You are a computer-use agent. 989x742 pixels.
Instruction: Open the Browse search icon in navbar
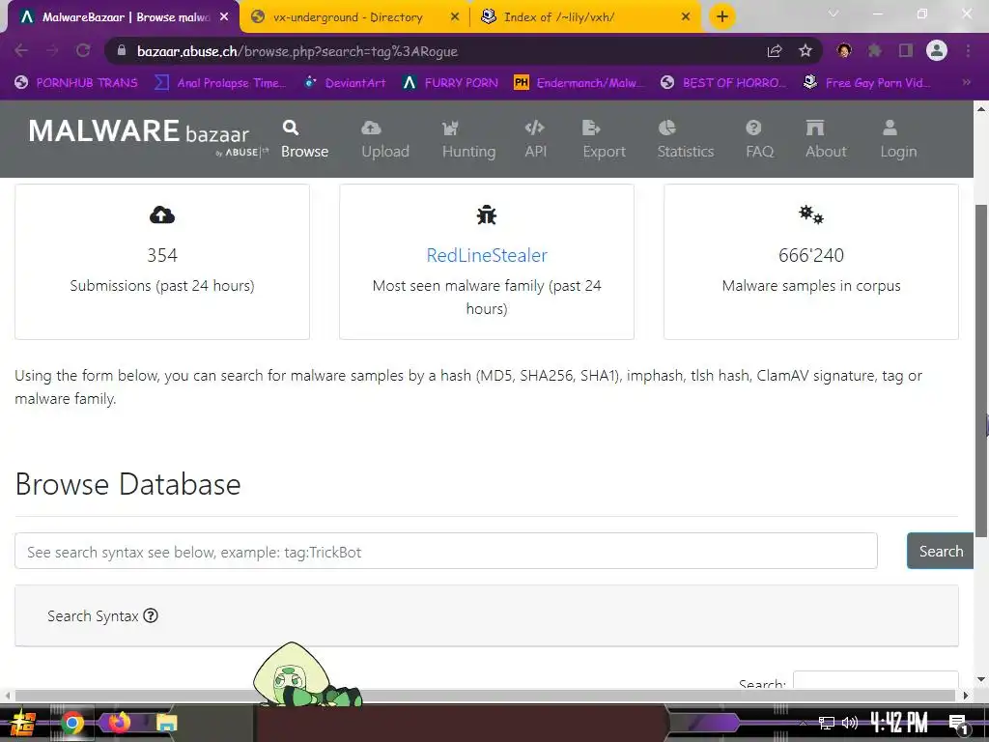pos(290,128)
